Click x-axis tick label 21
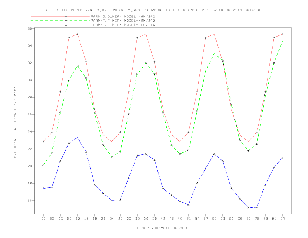Viewport: 308px width, 238px height. point(103,219)
